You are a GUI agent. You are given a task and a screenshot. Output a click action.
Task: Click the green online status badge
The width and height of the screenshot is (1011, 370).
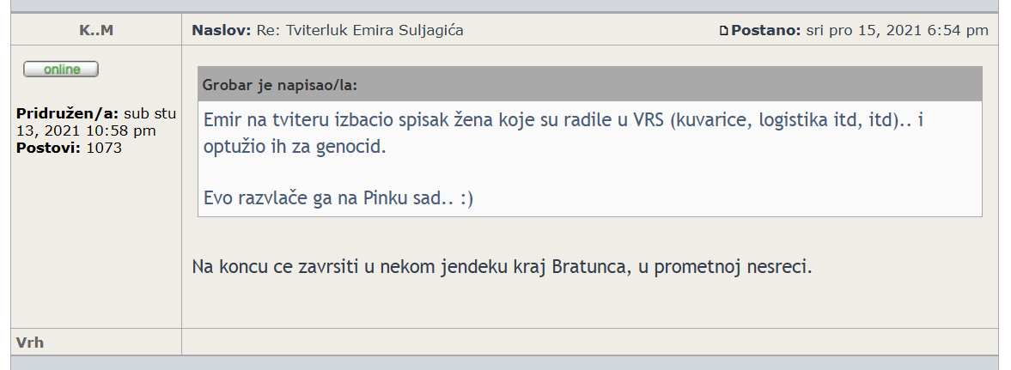click(x=61, y=69)
